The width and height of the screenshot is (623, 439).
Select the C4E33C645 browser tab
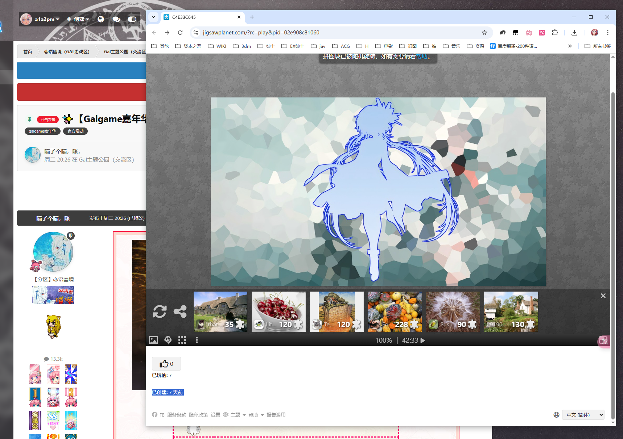pos(202,17)
